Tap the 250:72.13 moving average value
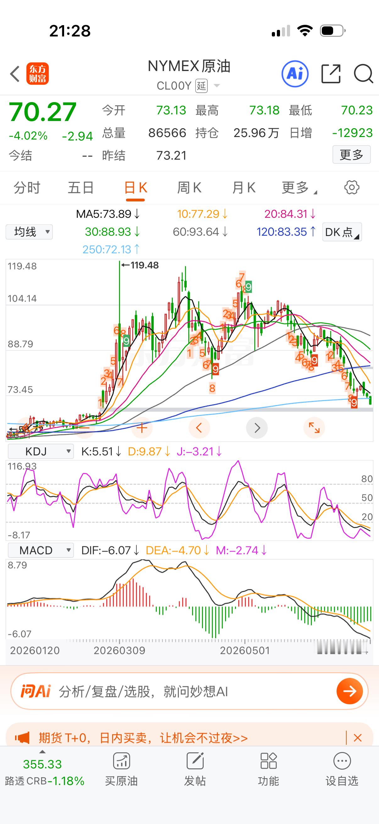379x824 pixels. coord(111,249)
